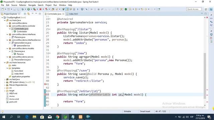The image size is (214, 120).
Task: Collapse the CrudSpringBoot project node
Action: point(2,17)
